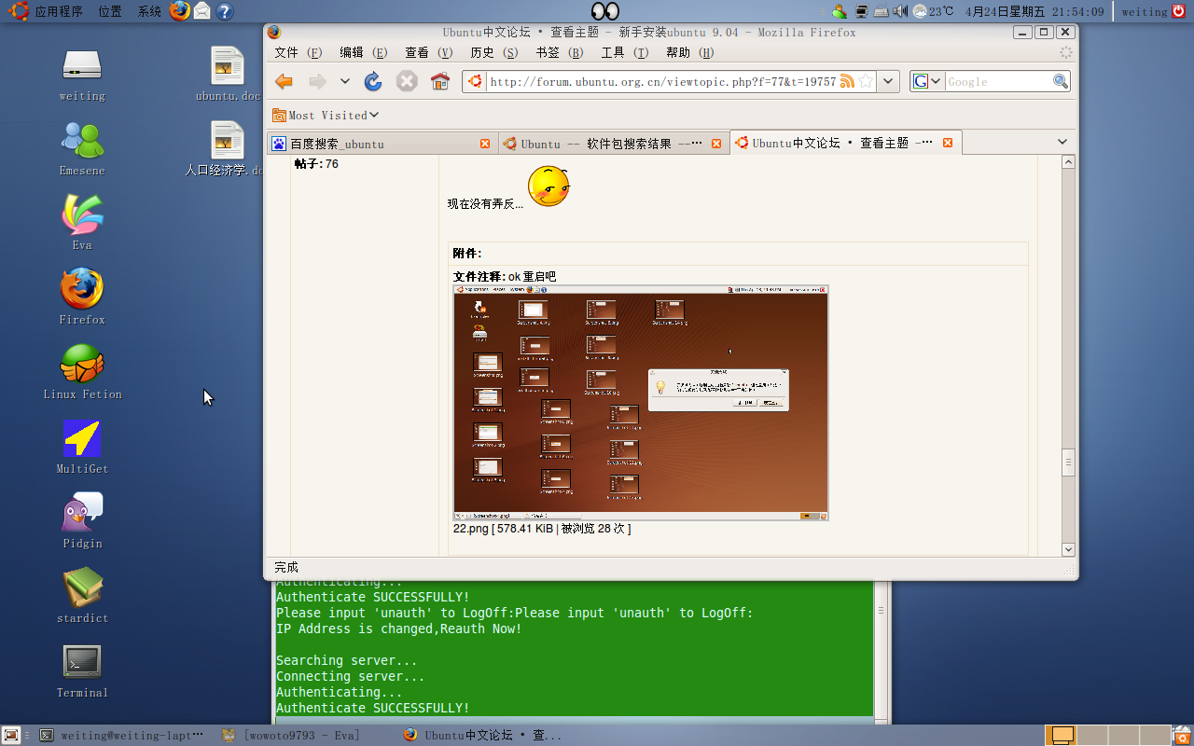The width and height of the screenshot is (1194, 746).
Task: Launch Emesene desktop icon
Action: coord(82,147)
